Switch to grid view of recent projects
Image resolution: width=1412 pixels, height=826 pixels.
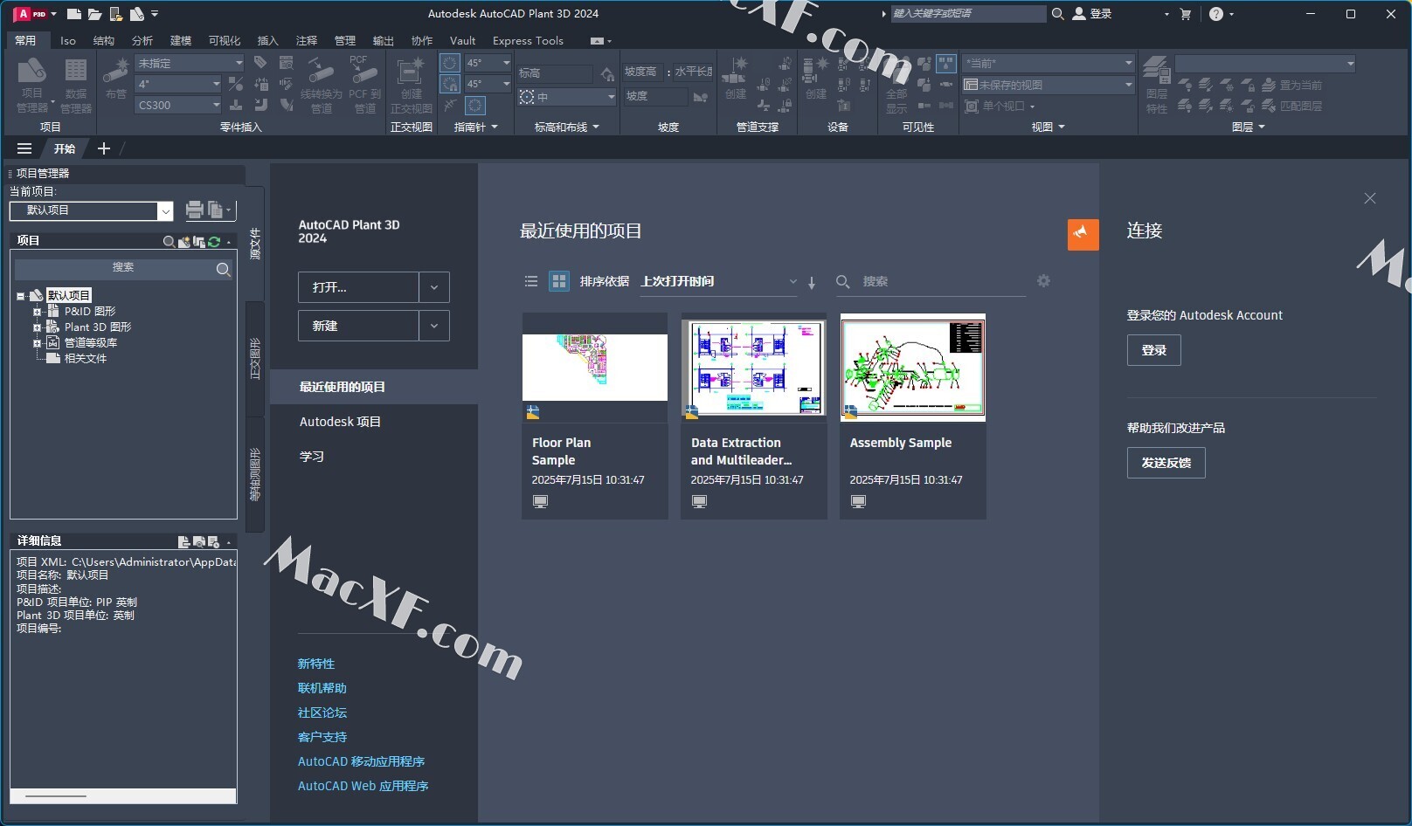pyautogui.click(x=559, y=281)
